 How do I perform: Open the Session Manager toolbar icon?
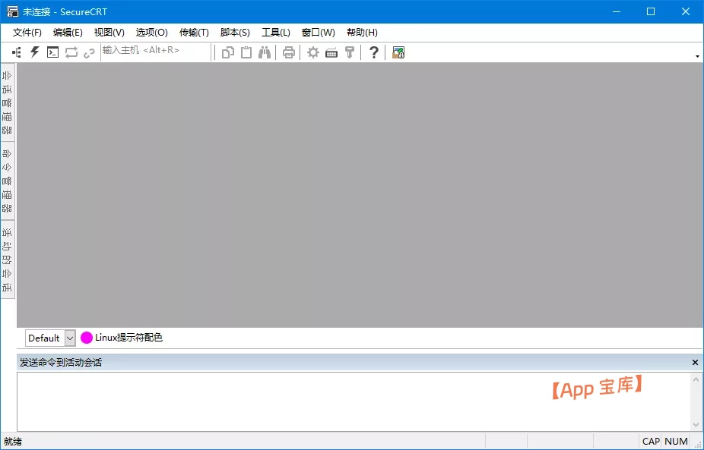click(17, 52)
